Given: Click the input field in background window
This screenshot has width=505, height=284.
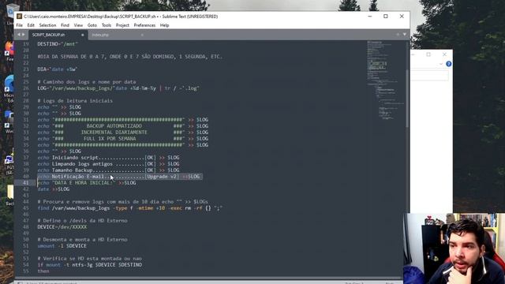Looking at the screenshot, I should 429,76.
